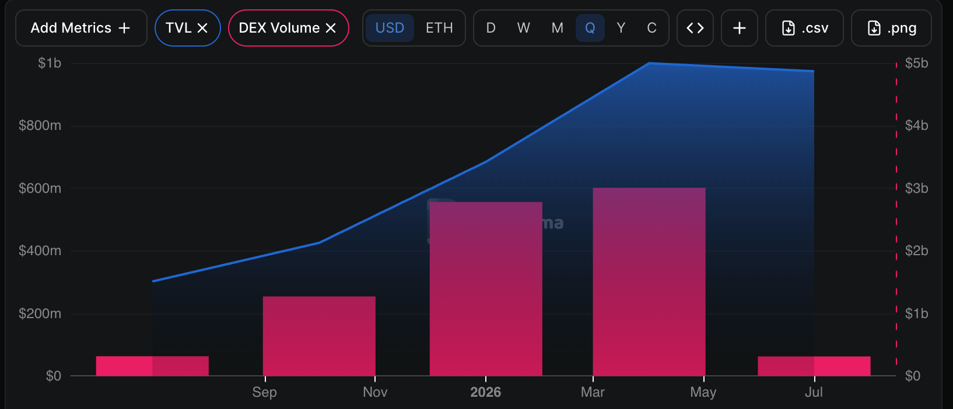Click the Jul x-axis label
This screenshot has height=409, width=953.
[x=814, y=392]
